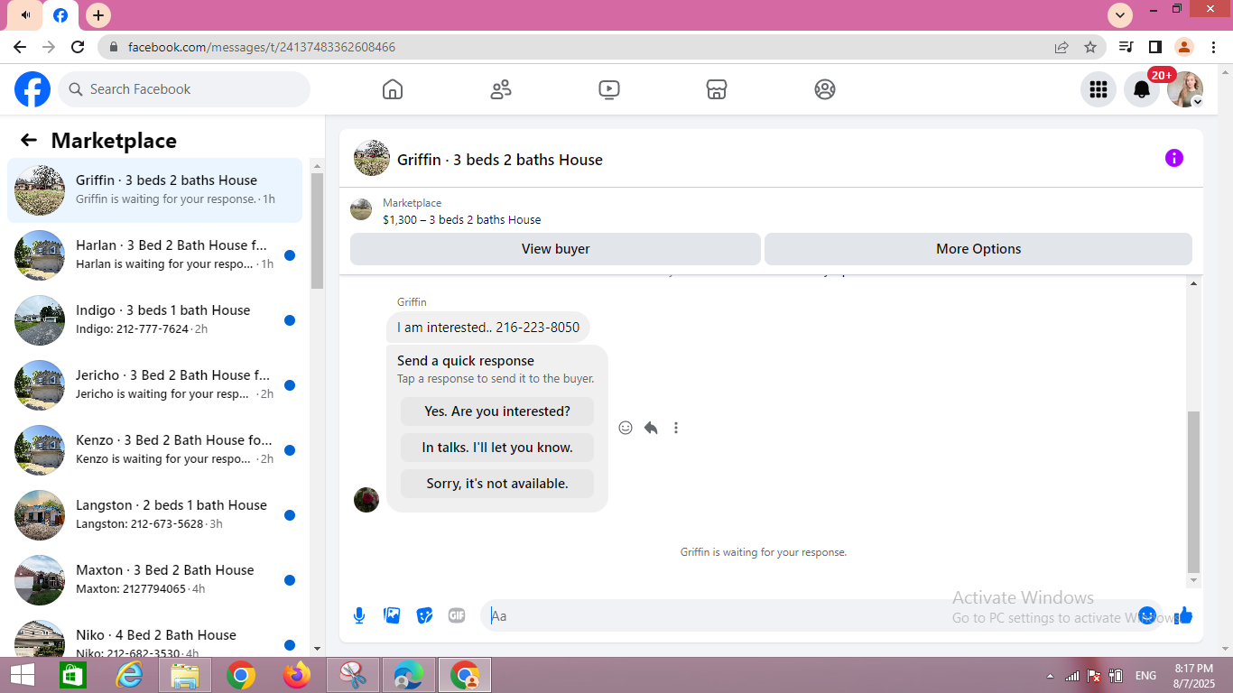Image resolution: width=1233 pixels, height=693 pixels.
Task: Open the notifications bell icon
Action: [1142, 89]
